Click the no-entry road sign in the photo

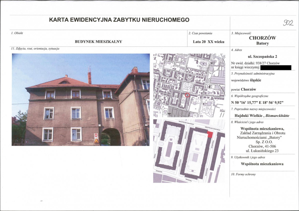(x=96, y=135)
